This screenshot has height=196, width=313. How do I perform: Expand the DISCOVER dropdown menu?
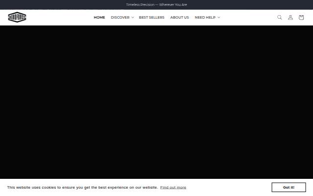coord(122,18)
